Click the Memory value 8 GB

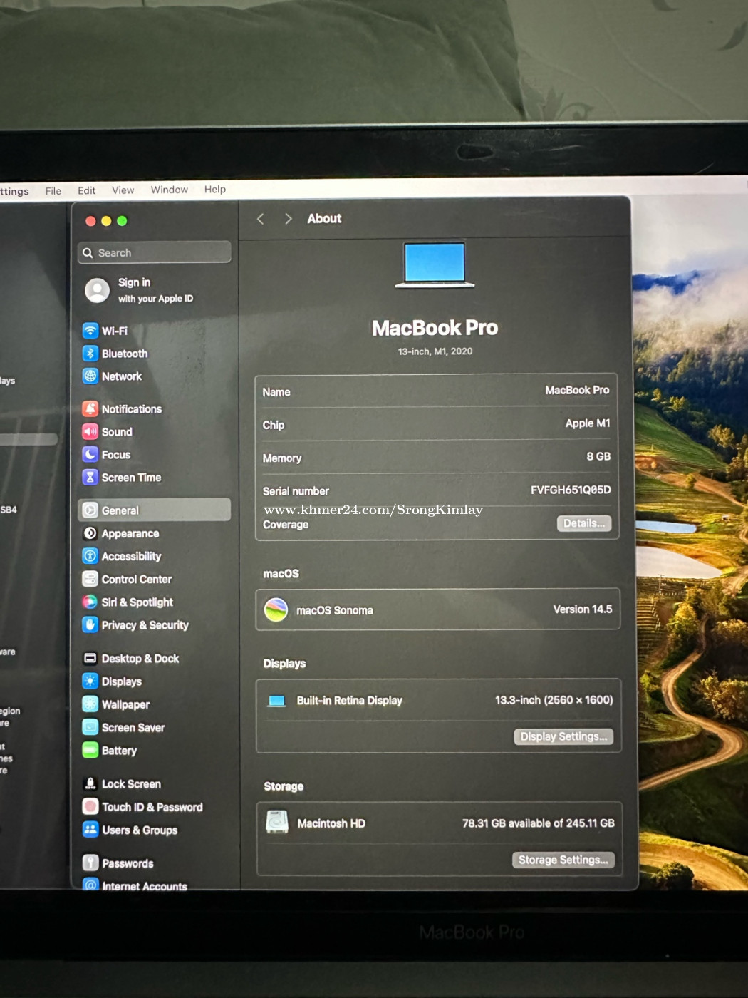pos(598,456)
